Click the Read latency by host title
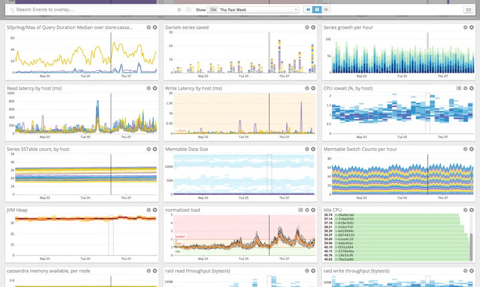 pos(34,88)
